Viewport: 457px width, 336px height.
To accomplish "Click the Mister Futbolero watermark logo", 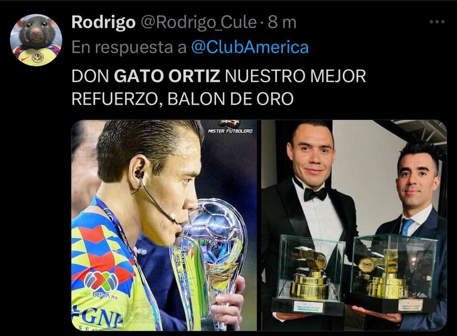I will (230, 127).
